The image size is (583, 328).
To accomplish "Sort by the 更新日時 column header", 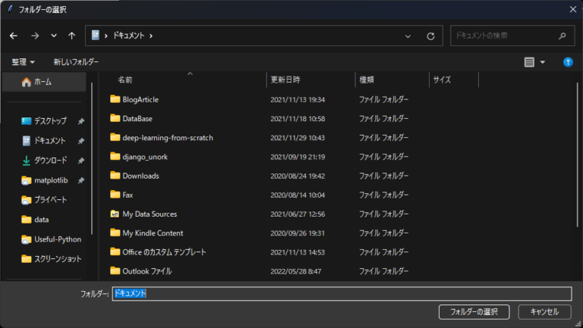I will (x=285, y=80).
